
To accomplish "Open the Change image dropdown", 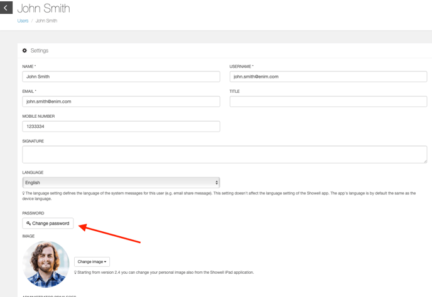I will click(x=92, y=262).
